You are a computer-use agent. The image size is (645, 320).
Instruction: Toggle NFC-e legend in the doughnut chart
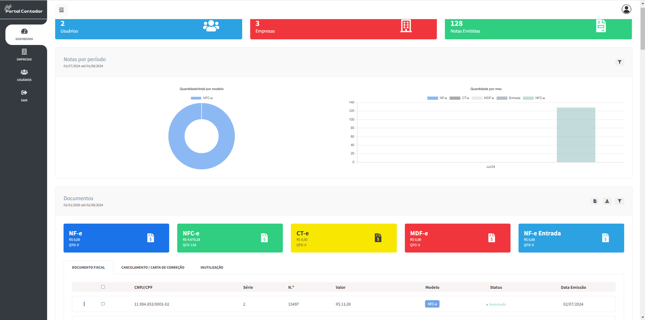[202, 98]
